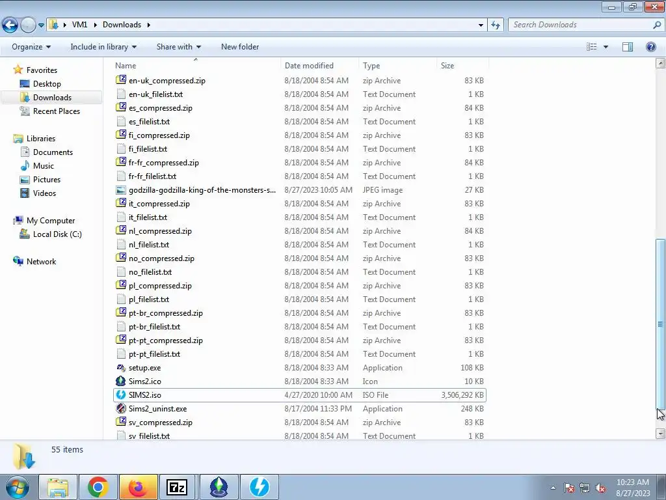666x500 pixels.
Task: Click the Search Downloads field
Action: [x=579, y=25]
